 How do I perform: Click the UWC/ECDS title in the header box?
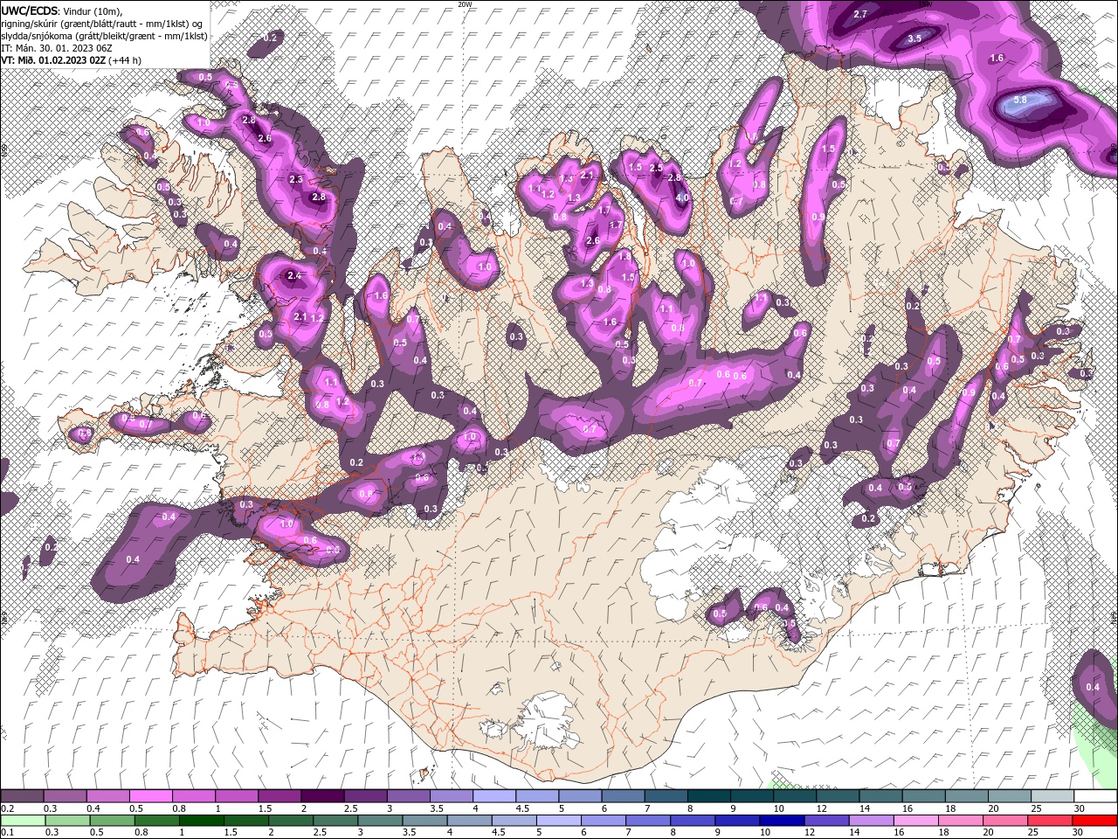[30, 10]
